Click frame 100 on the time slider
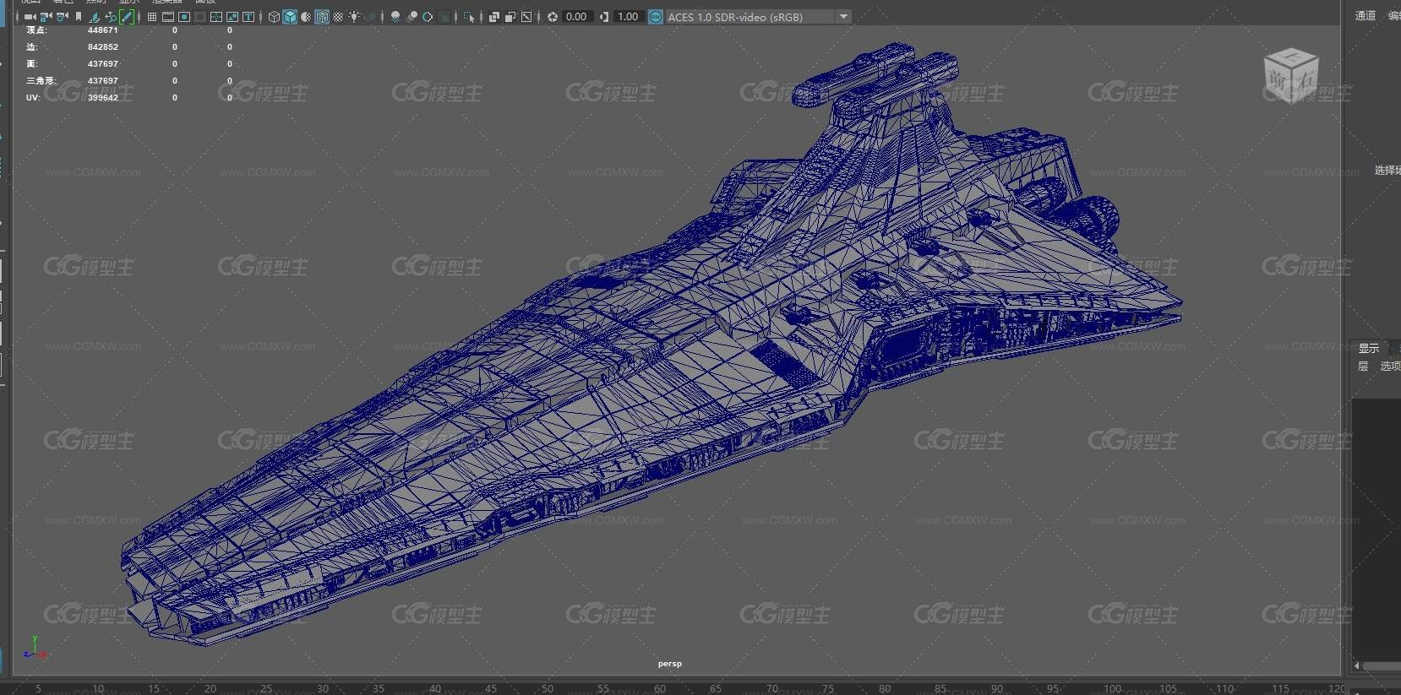The width and height of the screenshot is (1401, 695). pyautogui.click(x=1113, y=689)
